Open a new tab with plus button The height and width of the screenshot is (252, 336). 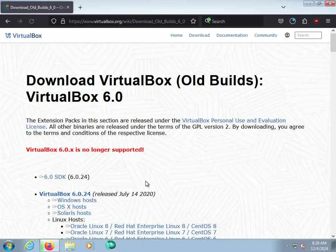(x=80, y=7)
